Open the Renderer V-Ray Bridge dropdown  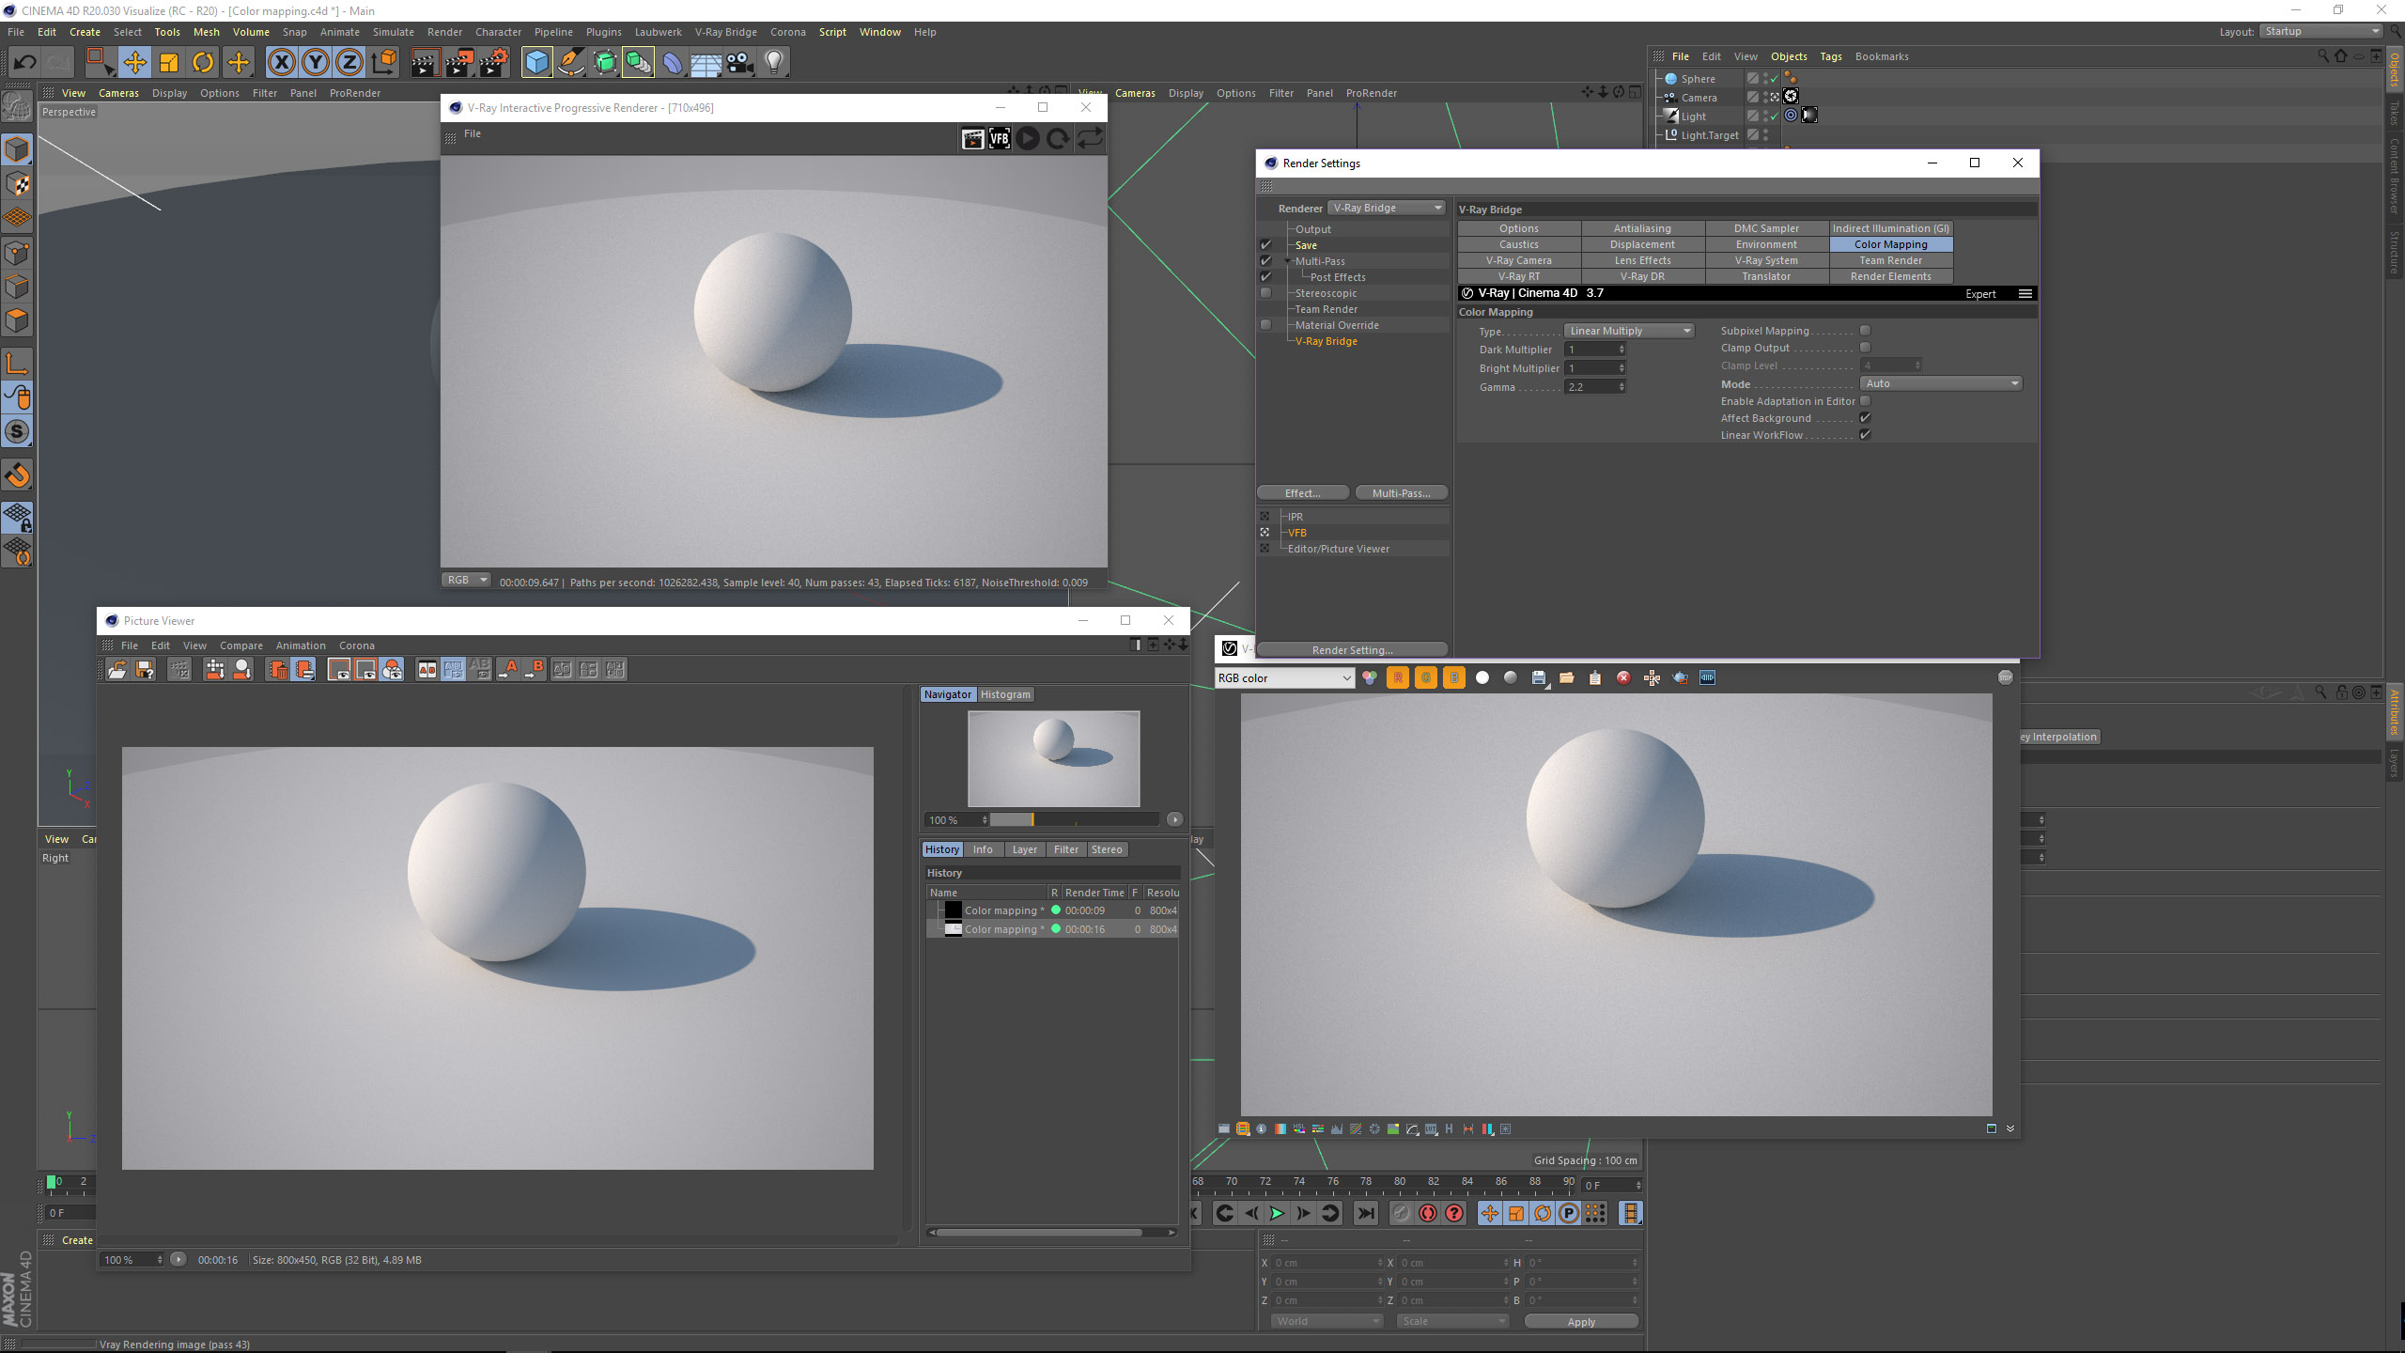[1387, 208]
